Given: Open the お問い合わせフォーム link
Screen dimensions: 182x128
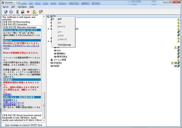Looking at the screenshot, I should point(13,102).
